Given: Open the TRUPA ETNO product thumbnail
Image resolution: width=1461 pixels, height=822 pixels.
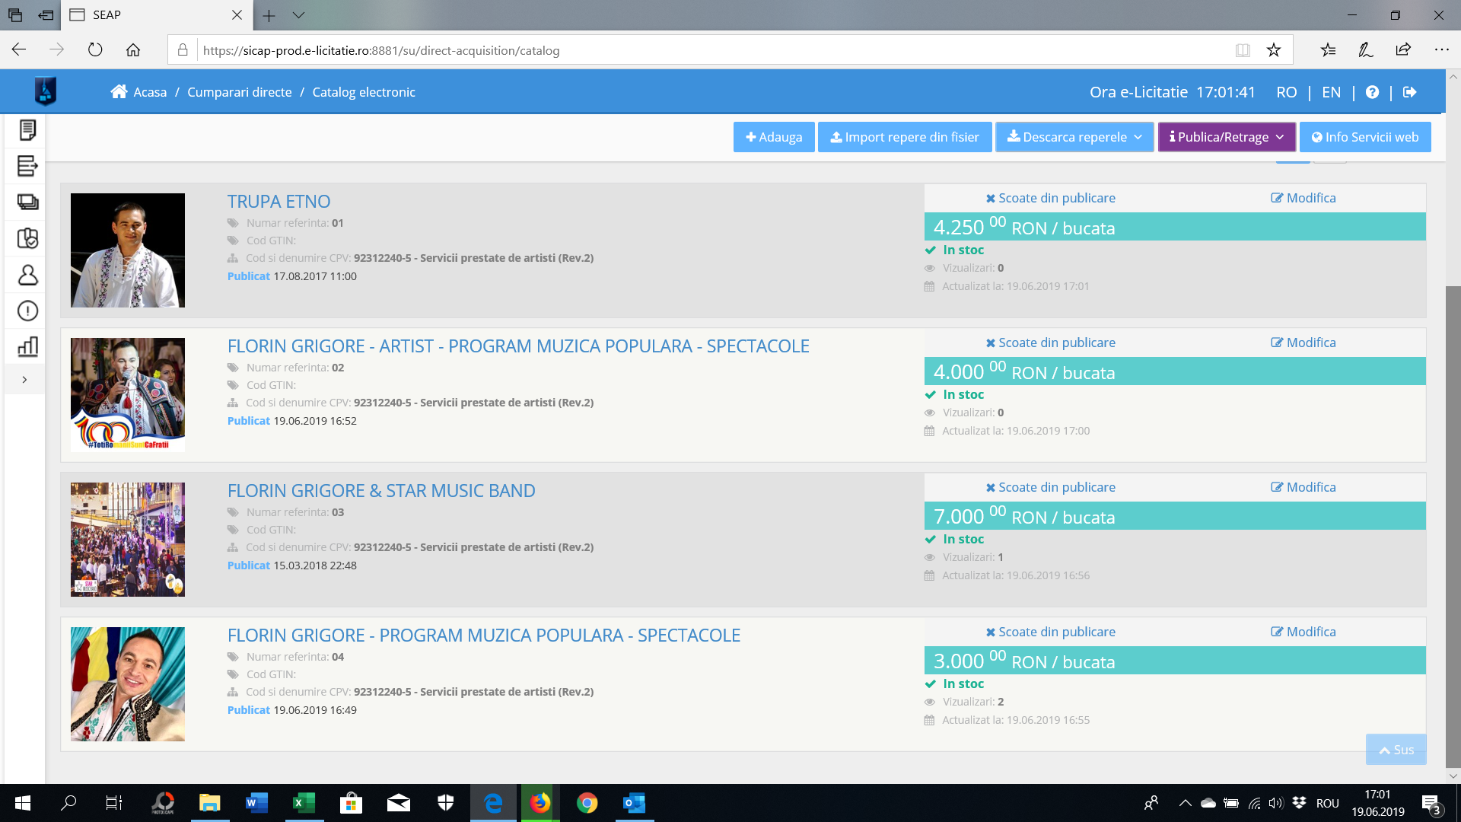Looking at the screenshot, I should pos(128,250).
